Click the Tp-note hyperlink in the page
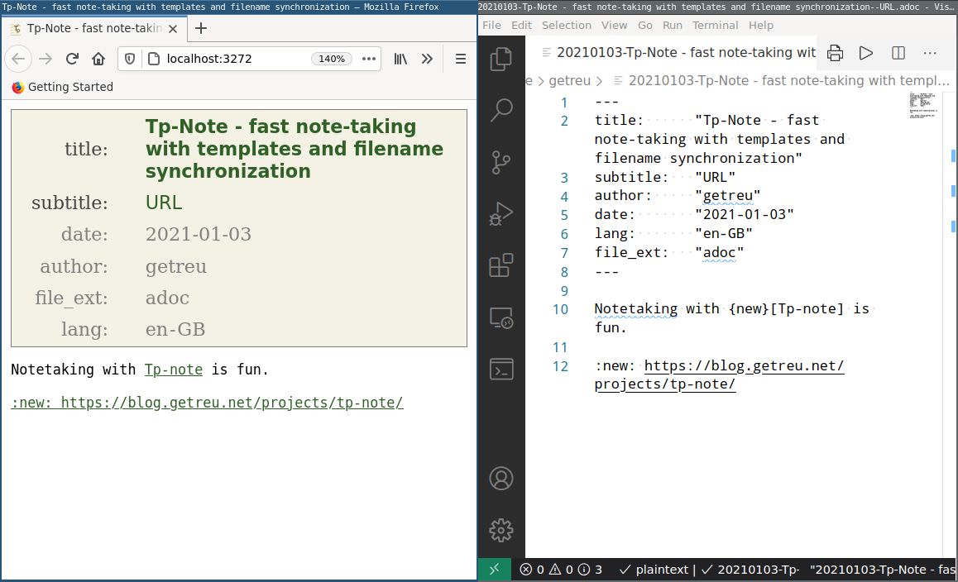This screenshot has height=582, width=958. tap(174, 370)
